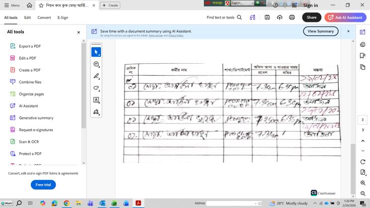
Task: Open the Menu dropdown
Action: point(12,5)
